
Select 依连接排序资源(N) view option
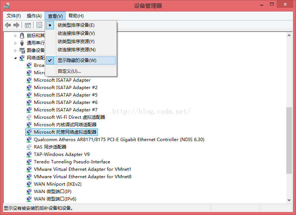coord(80,50)
